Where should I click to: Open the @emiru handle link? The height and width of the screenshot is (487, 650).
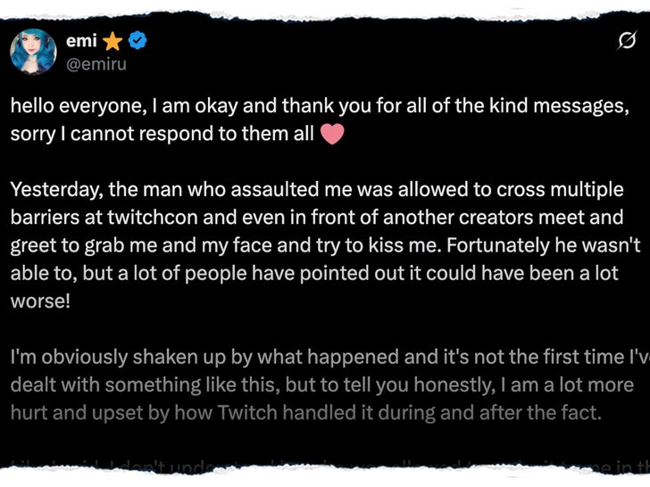(96, 62)
